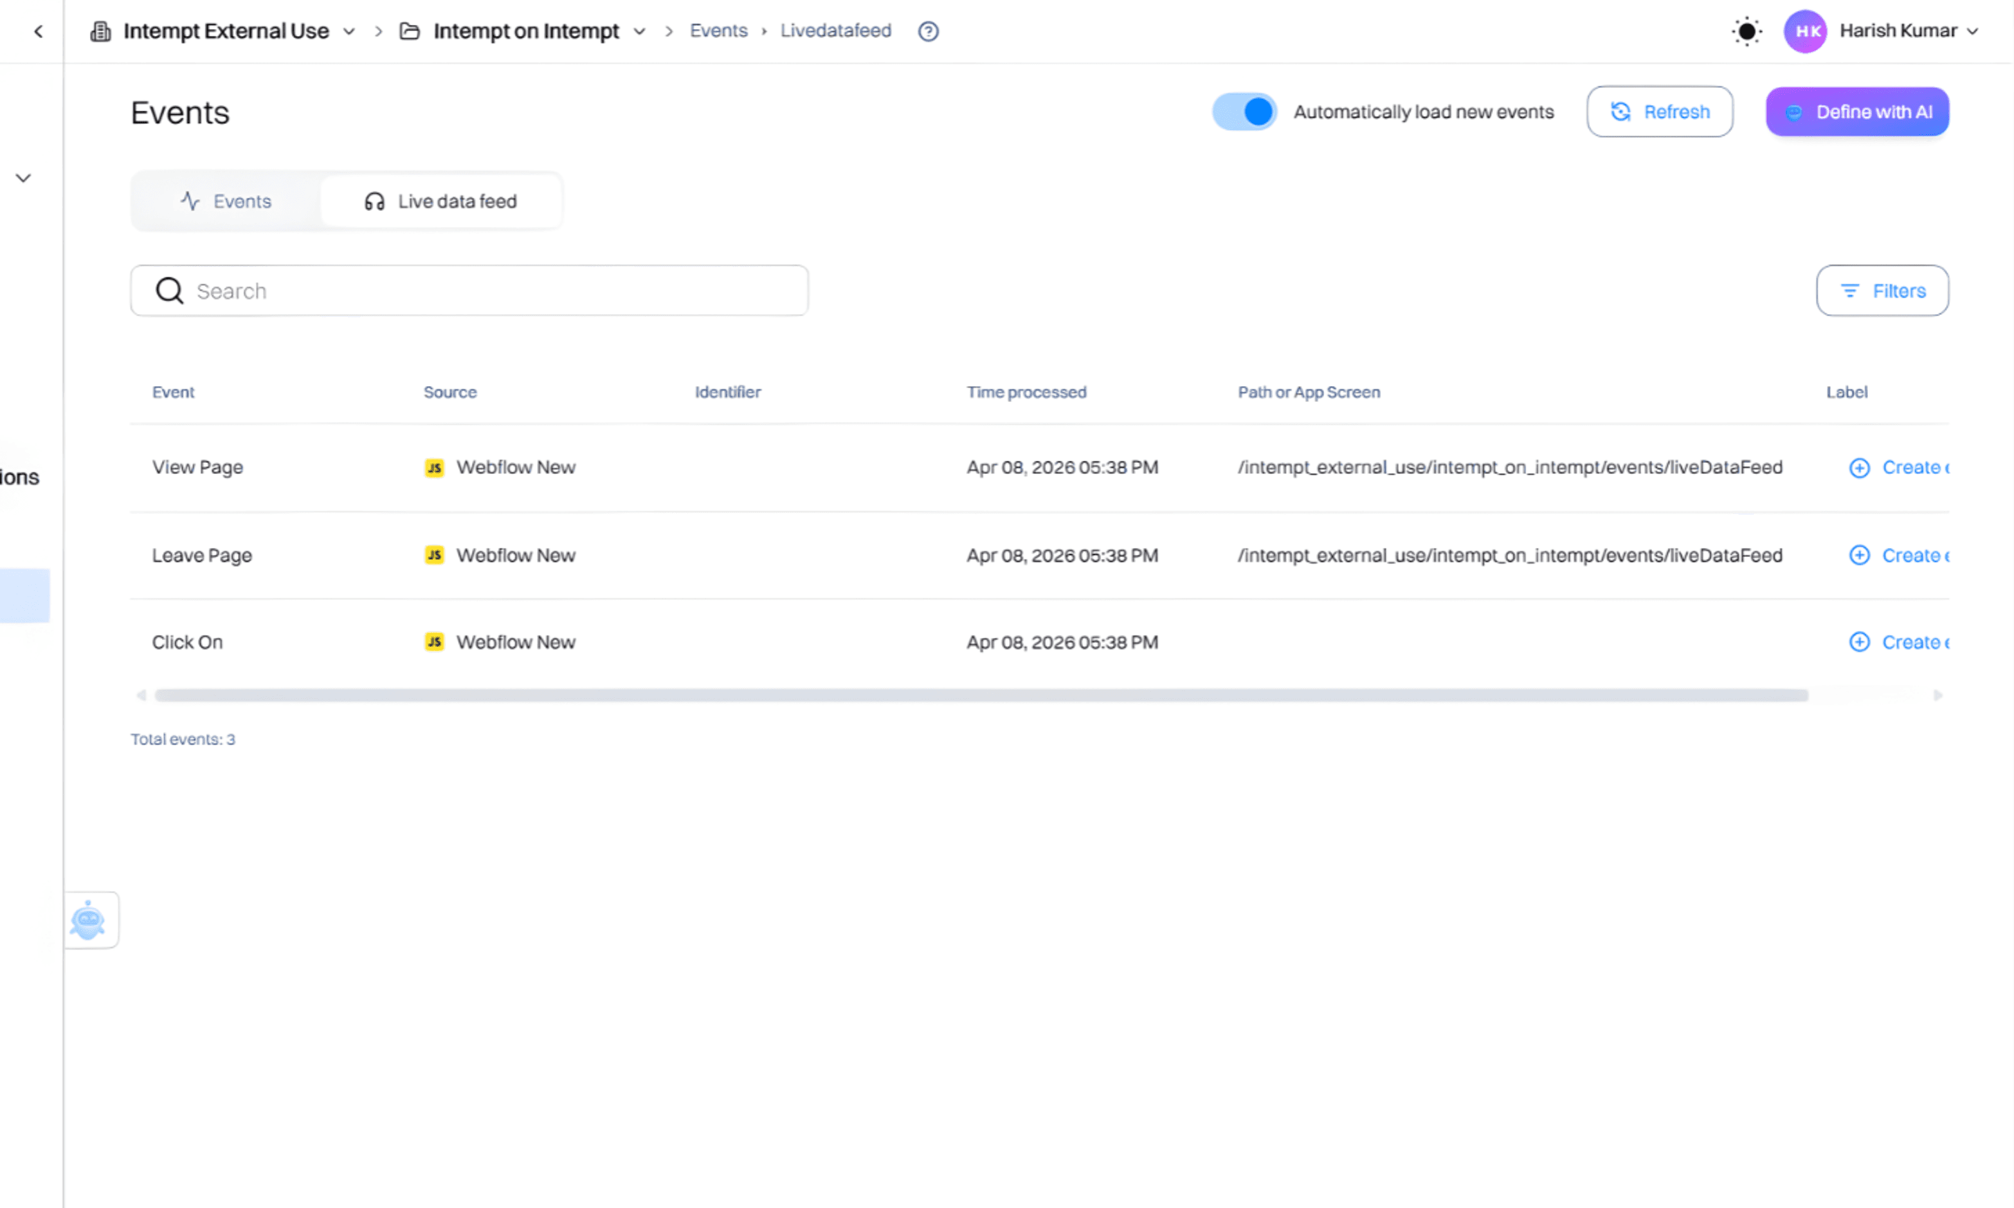The height and width of the screenshot is (1208, 2014).
Task: Select the Events tab
Action: tap(226, 201)
